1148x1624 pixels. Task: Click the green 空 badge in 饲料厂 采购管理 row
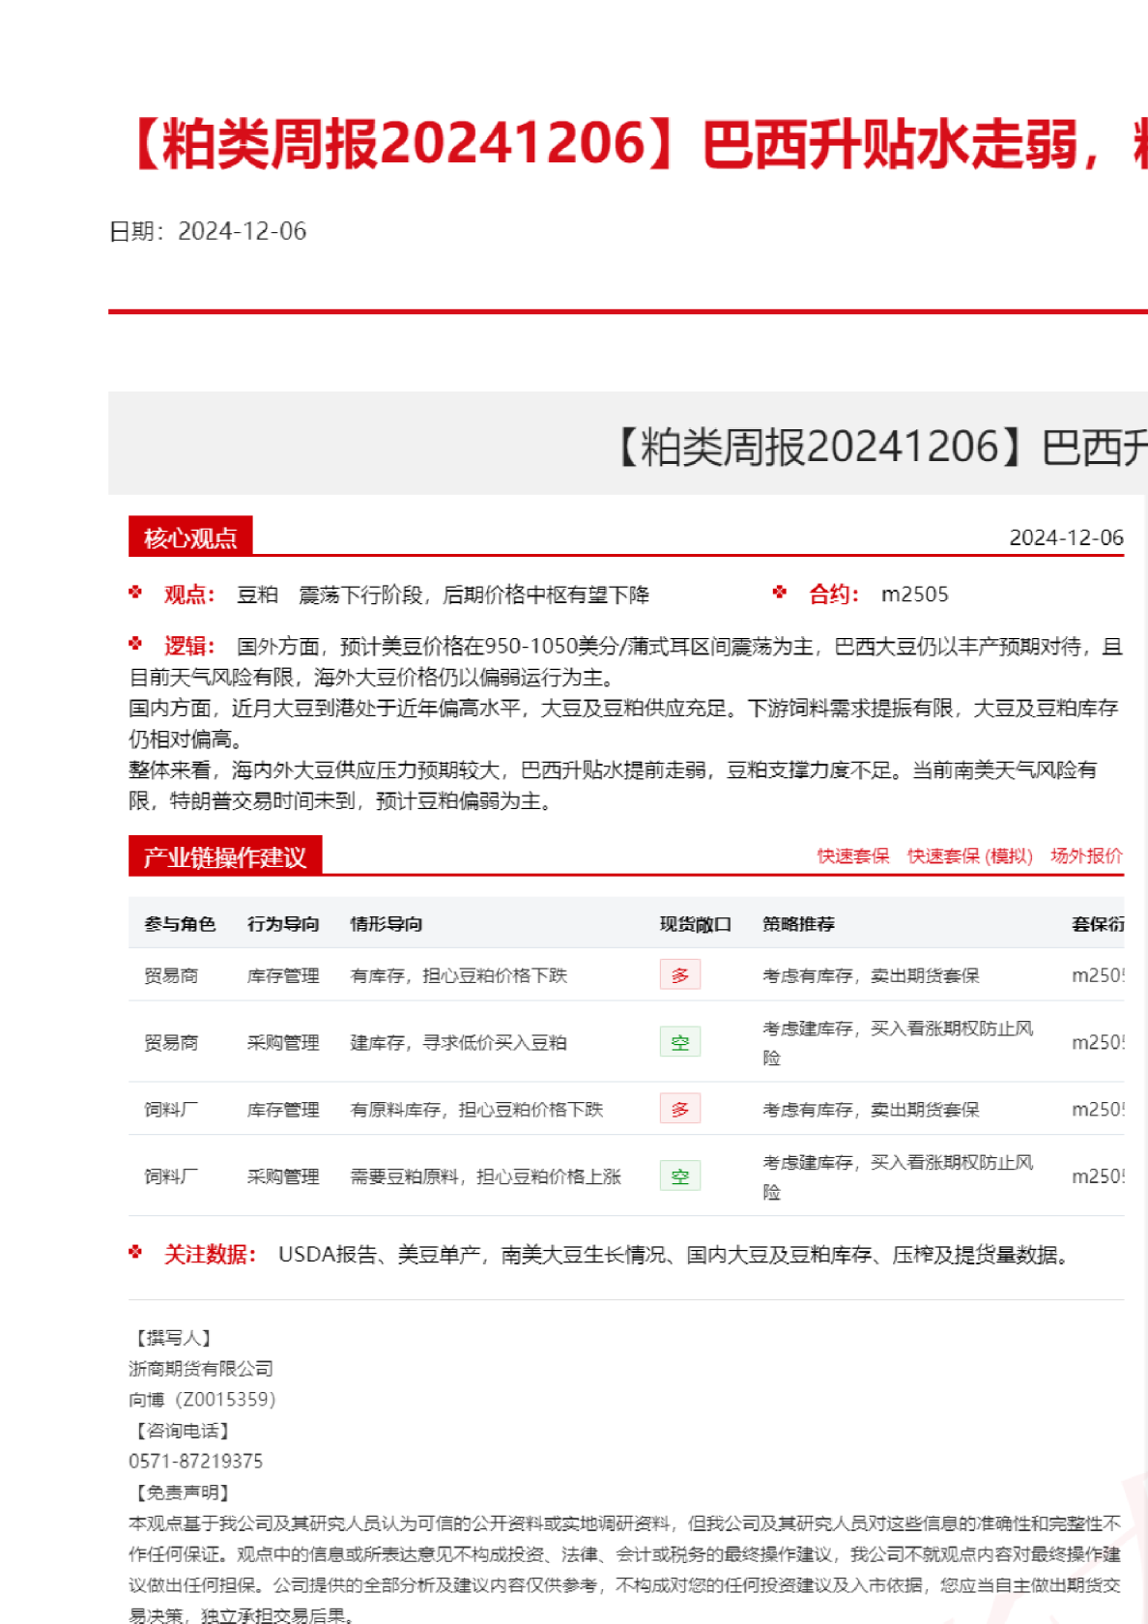coord(679,1176)
